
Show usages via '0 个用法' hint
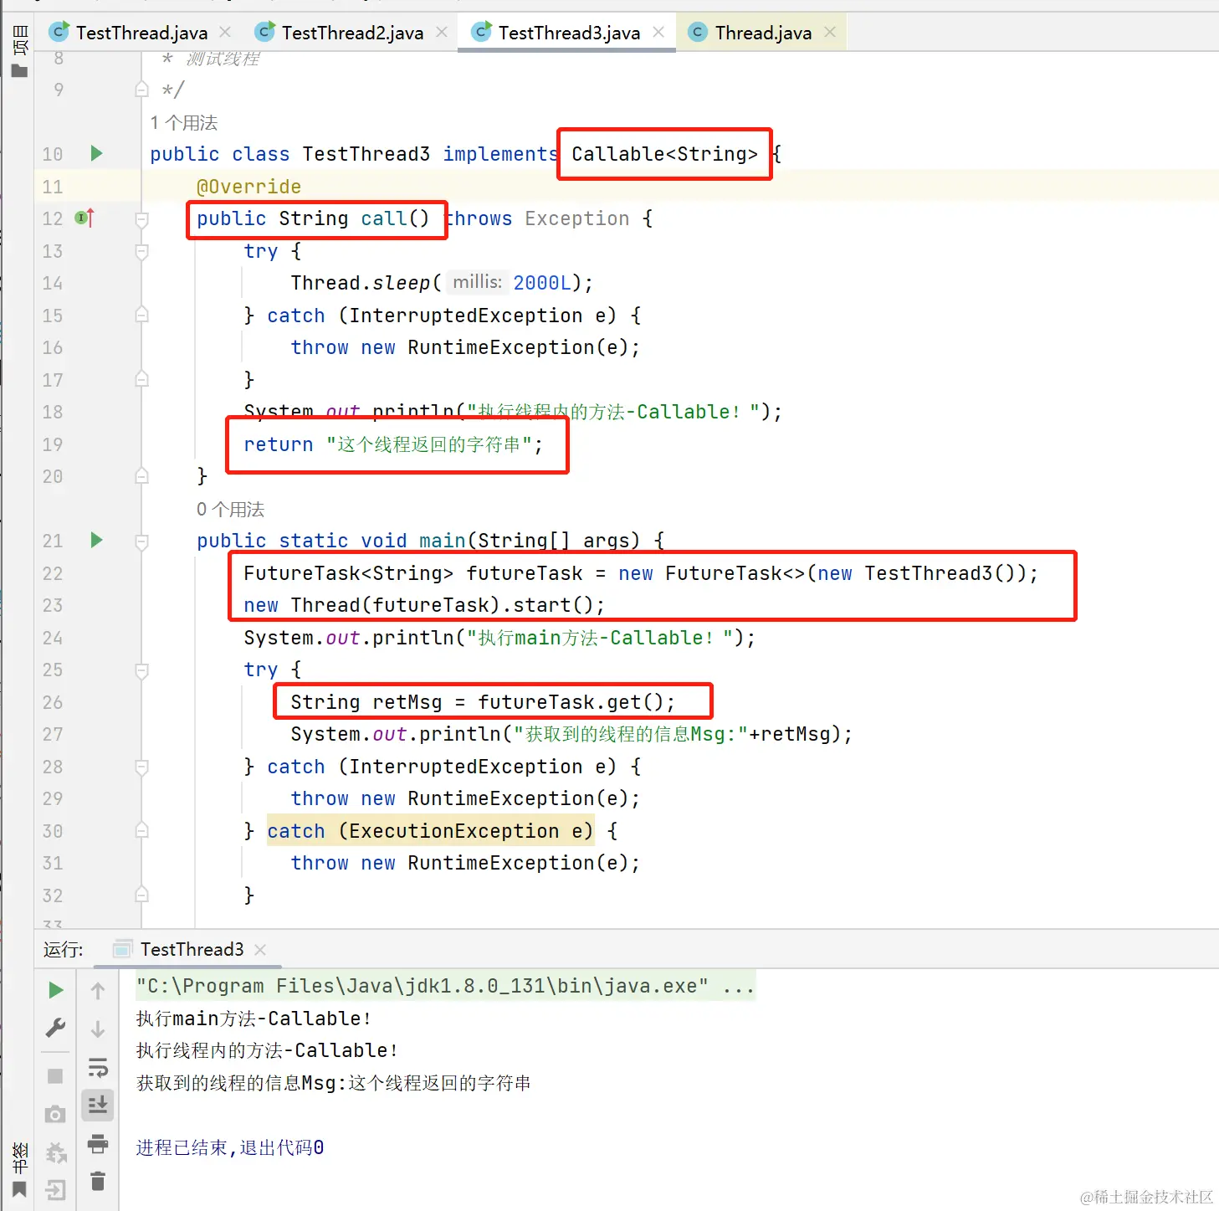(231, 510)
